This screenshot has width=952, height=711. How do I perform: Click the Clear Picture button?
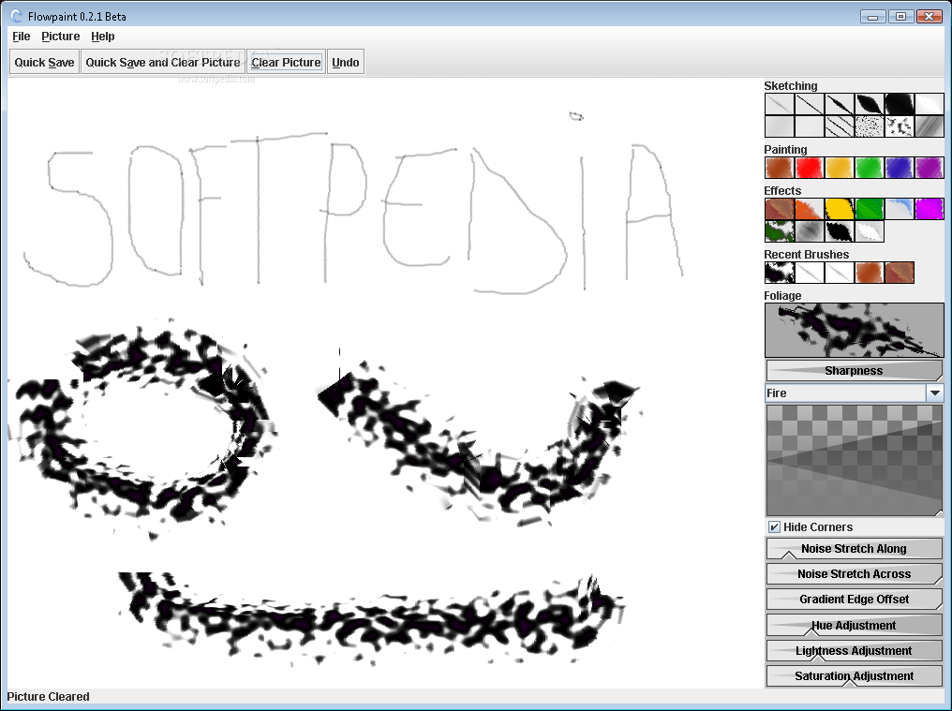click(x=286, y=62)
